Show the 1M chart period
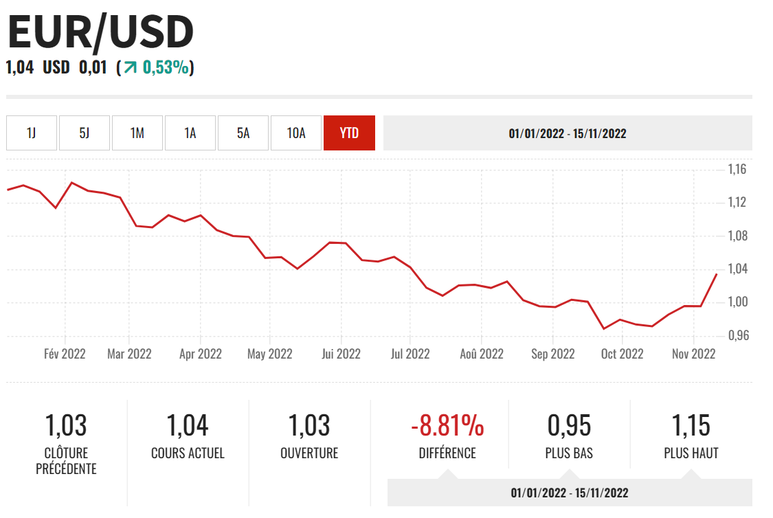Viewport: 773px width, 518px height. [x=137, y=133]
